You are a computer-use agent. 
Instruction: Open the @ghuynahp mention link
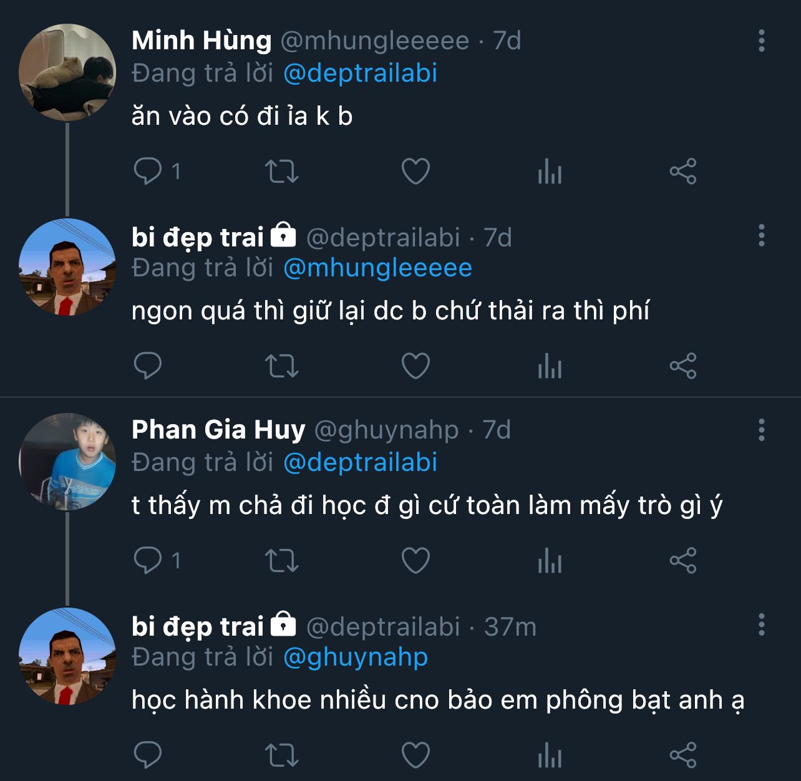coord(356,657)
